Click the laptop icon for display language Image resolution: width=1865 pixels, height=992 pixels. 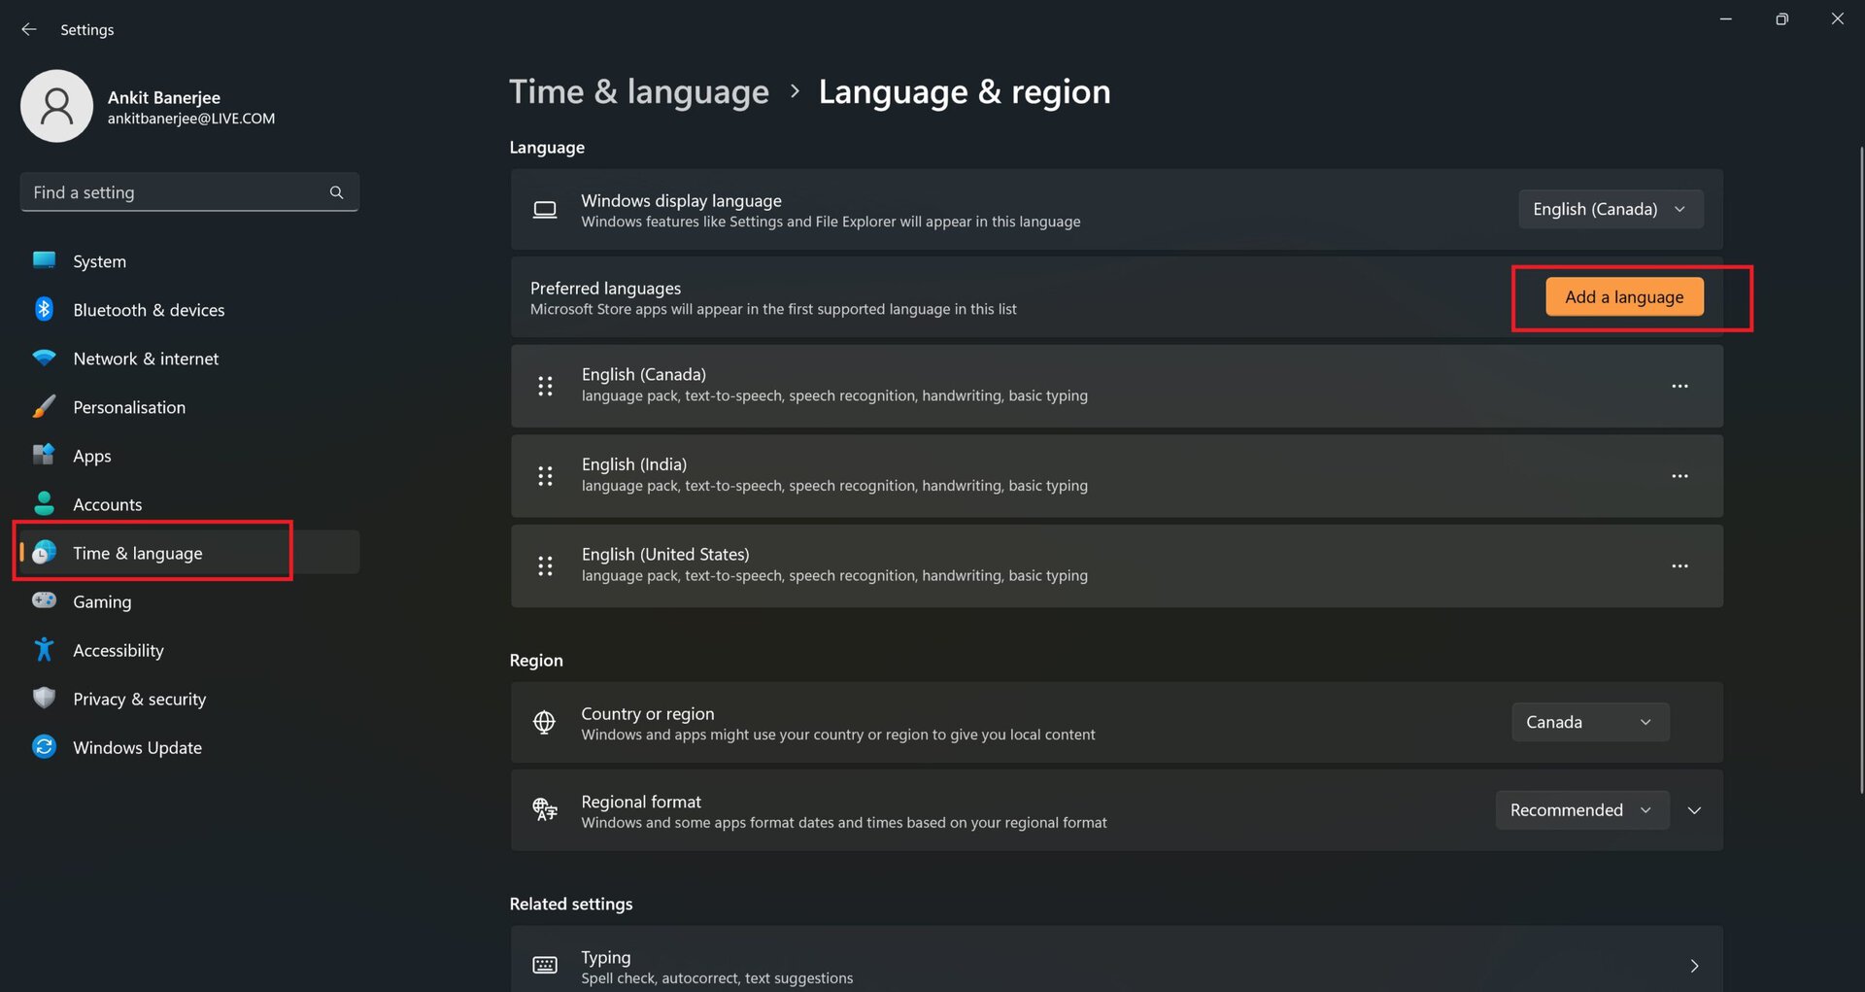[544, 209]
